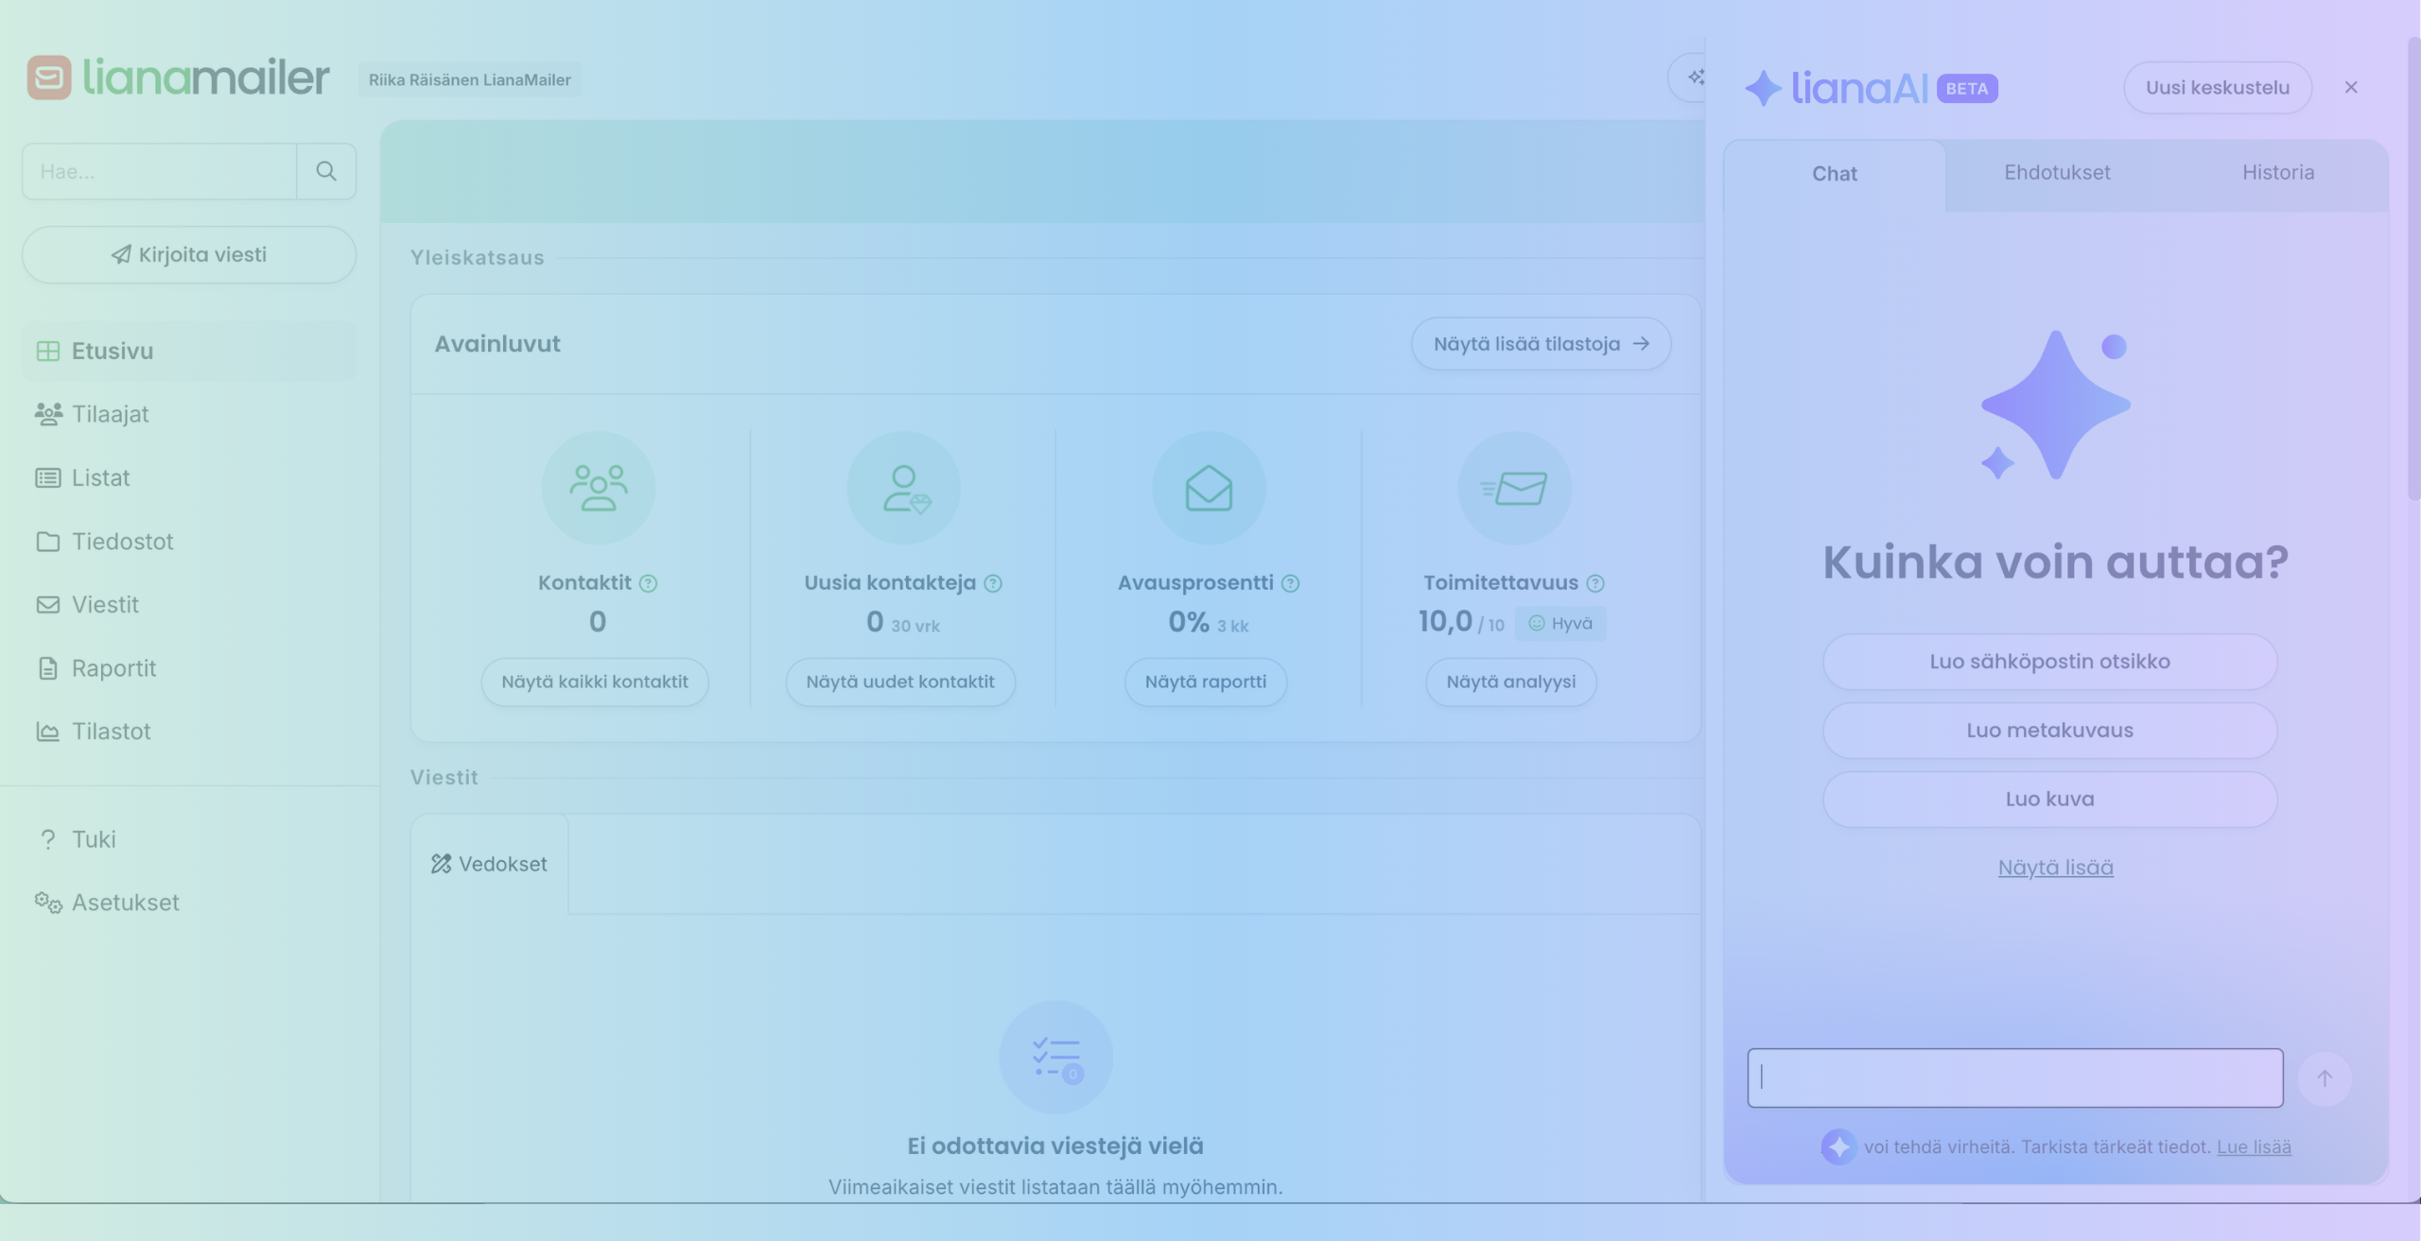The height and width of the screenshot is (1241, 2421).
Task: Close the LianaAI panel
Action: 2351,88
